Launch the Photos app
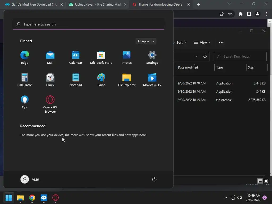Screen dimensions: 272x204 tap(127, 58)
